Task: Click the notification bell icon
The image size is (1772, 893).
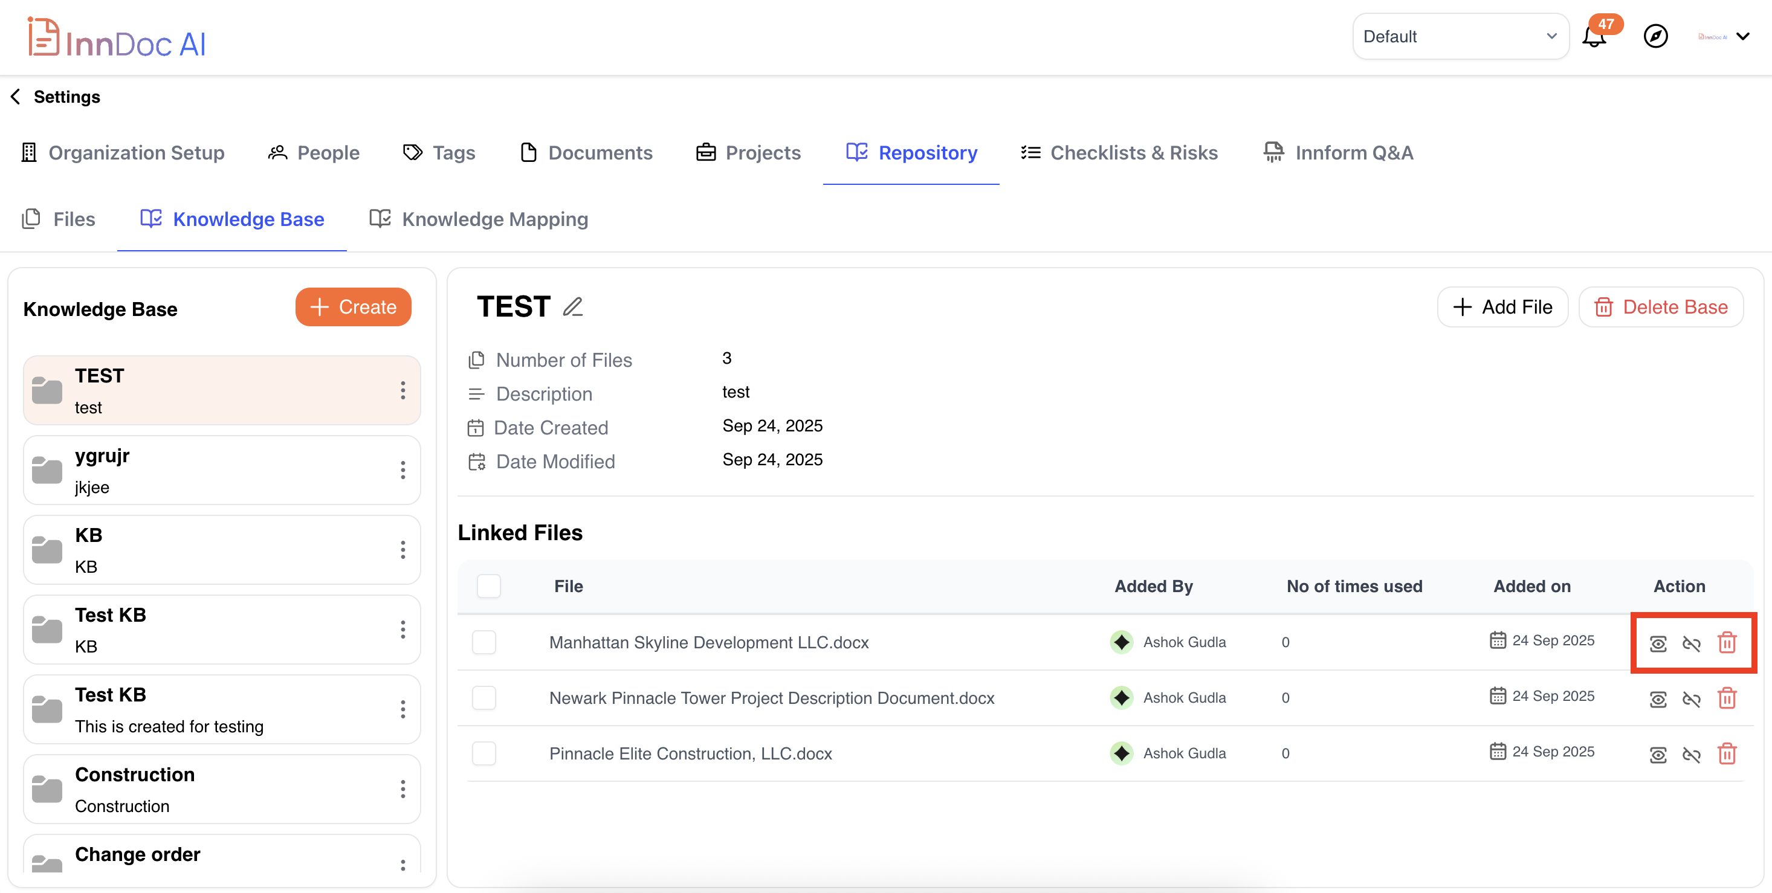Action: click(1593, 37)
